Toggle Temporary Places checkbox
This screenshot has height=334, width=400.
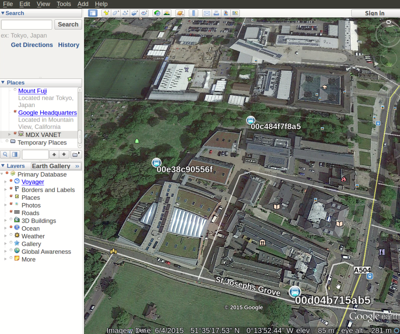coord(7,141)
